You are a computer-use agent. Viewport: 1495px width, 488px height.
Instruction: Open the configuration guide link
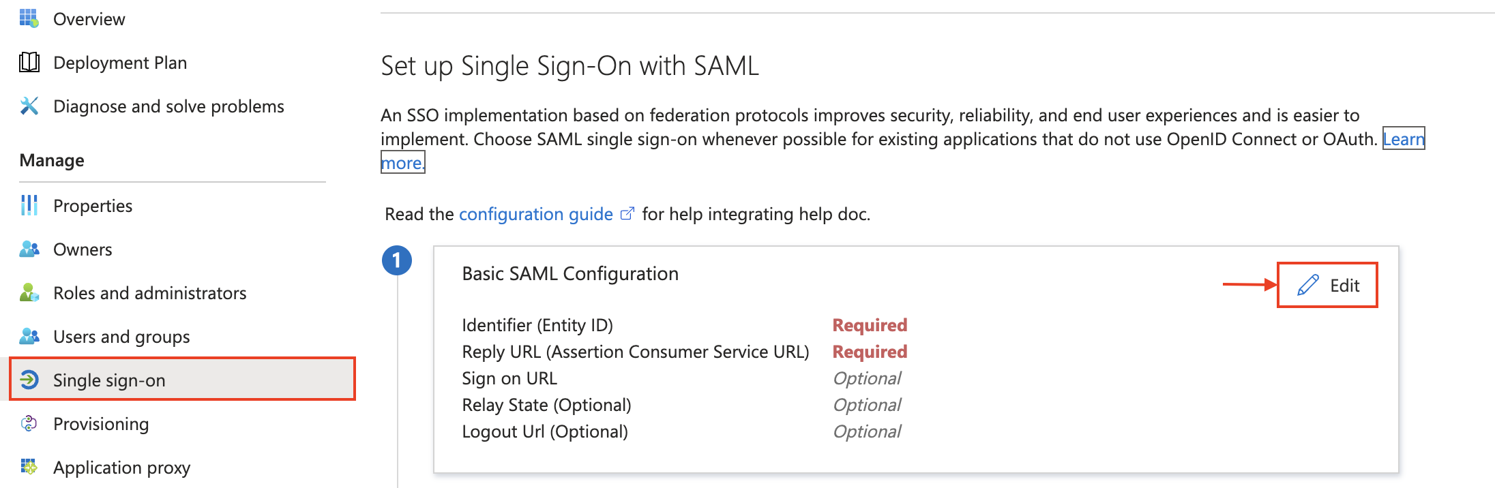(535, 214)
